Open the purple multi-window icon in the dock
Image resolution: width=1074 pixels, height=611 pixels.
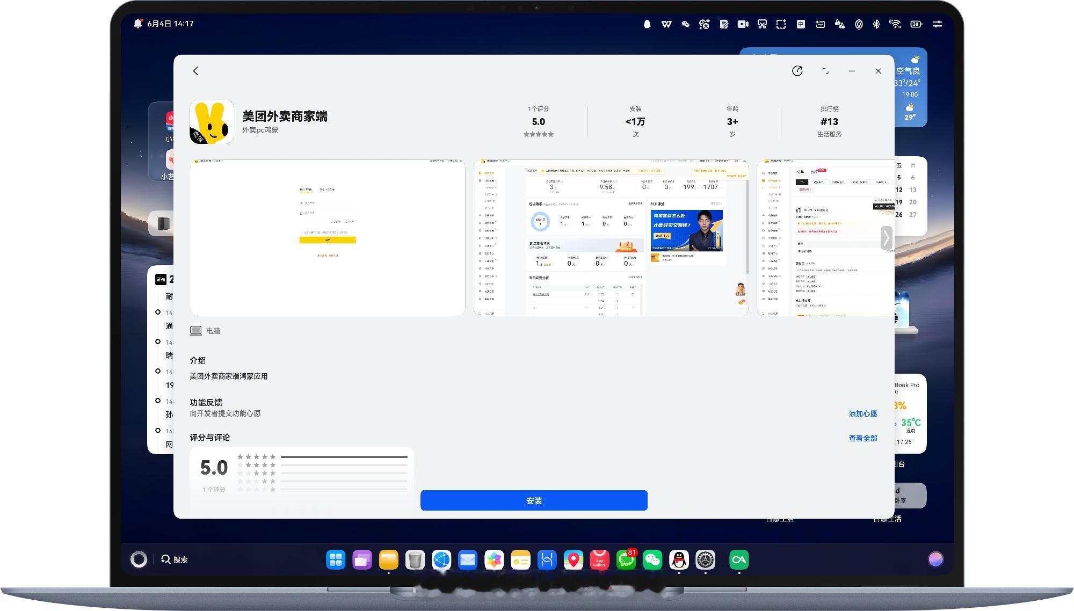pyautogui.click(x=362, y=560)
